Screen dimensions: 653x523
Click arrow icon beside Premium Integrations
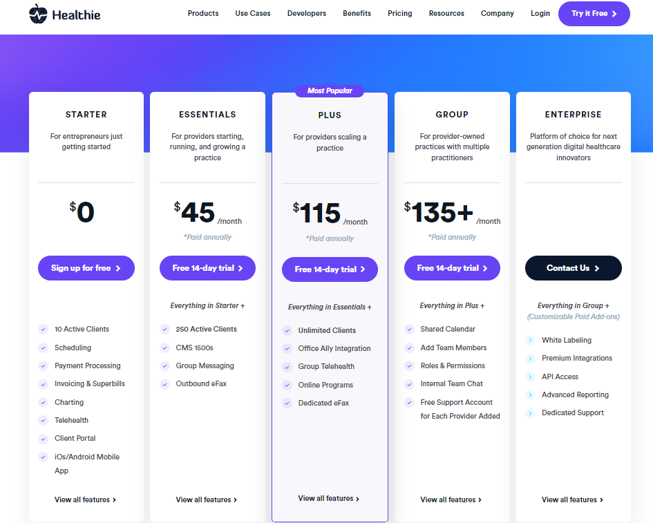(530, 359)
